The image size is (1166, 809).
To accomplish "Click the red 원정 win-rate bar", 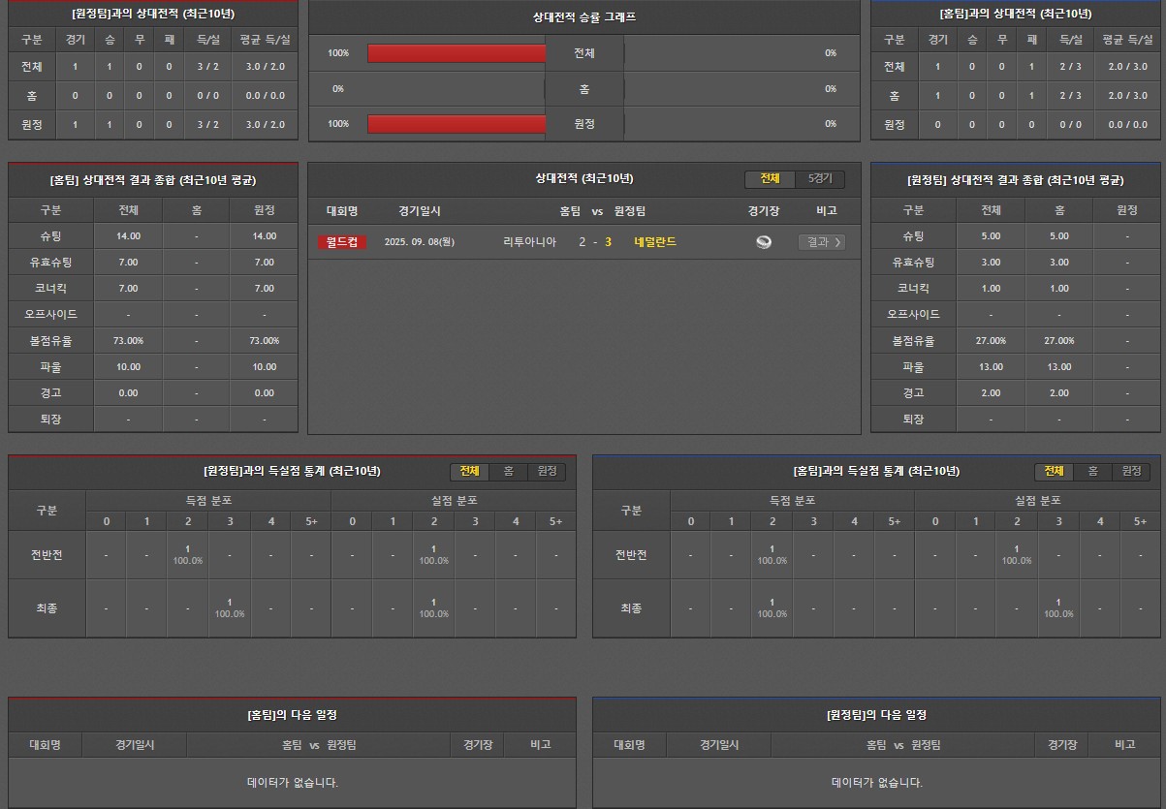I will [x=457, y=124].
